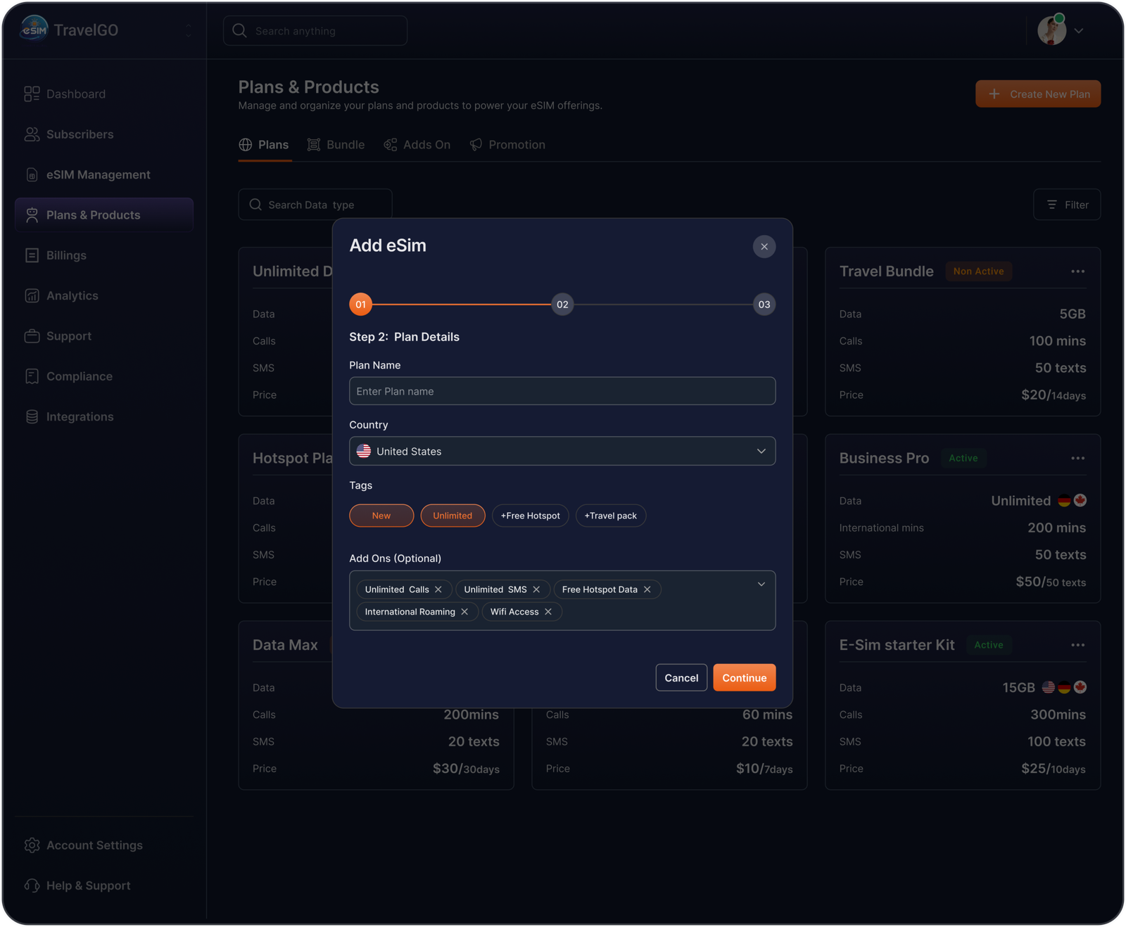
Task: Expand the user profile menu chevron
Action: (1078, 31)
